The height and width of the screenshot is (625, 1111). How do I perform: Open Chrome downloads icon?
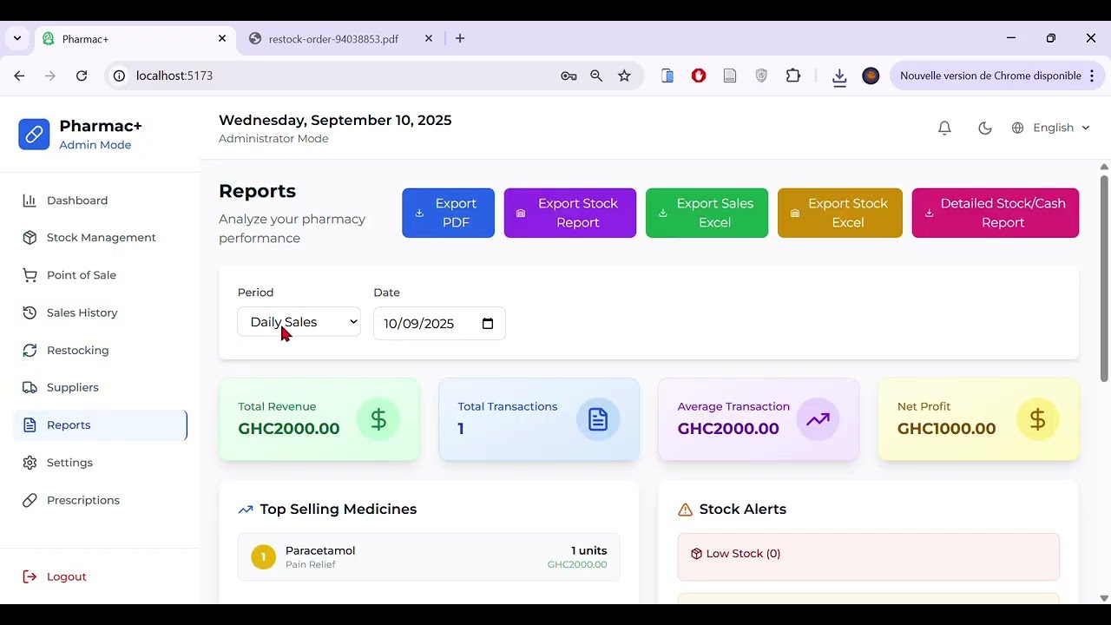coord(839,76)
